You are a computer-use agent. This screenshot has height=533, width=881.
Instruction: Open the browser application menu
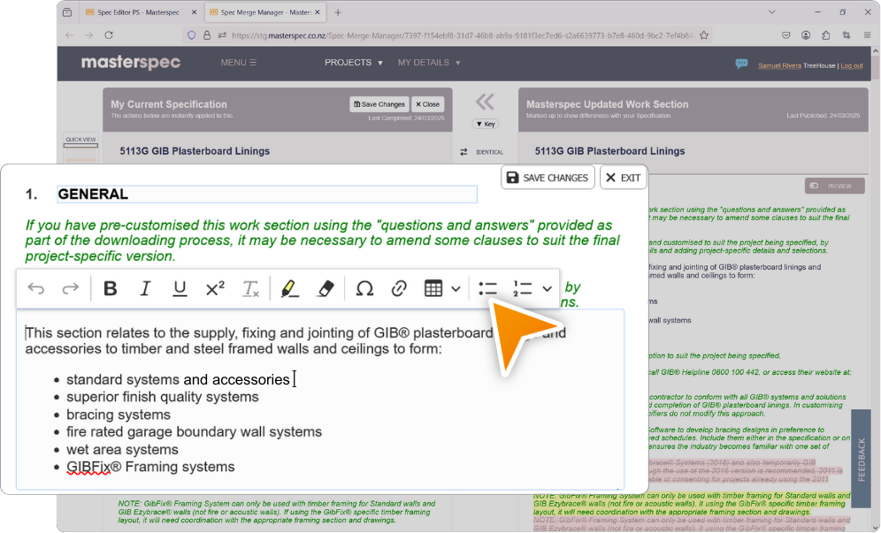coord(867,34)
